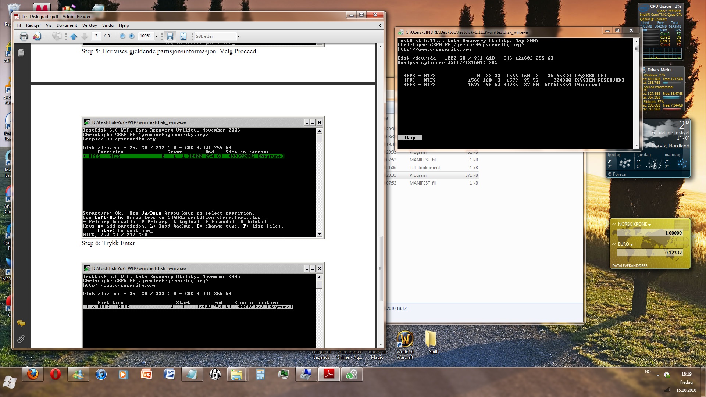
Task: Click the TestDisk console scroll-down arrow
Action: [636, 146]
